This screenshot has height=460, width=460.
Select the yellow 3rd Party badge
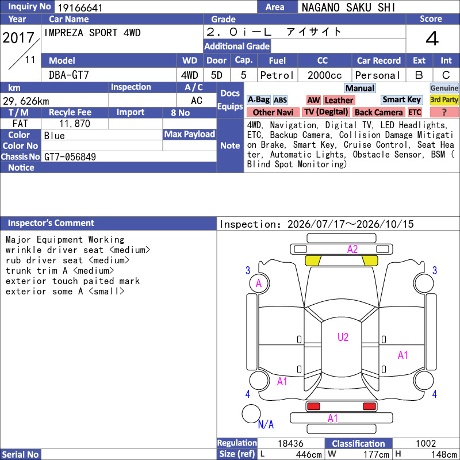coord(444,99)
